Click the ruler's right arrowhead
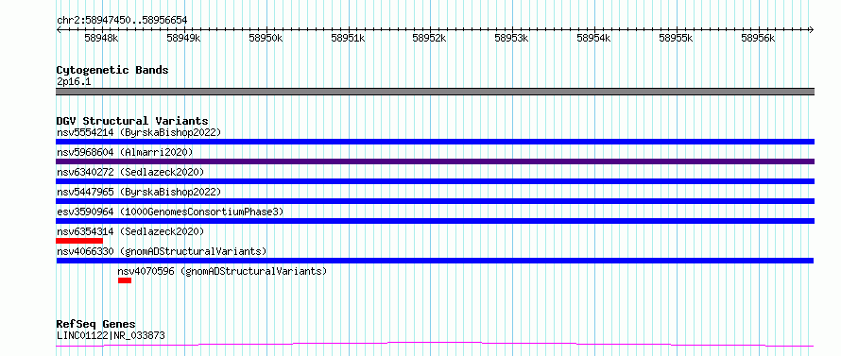 [x=812, y=30]
